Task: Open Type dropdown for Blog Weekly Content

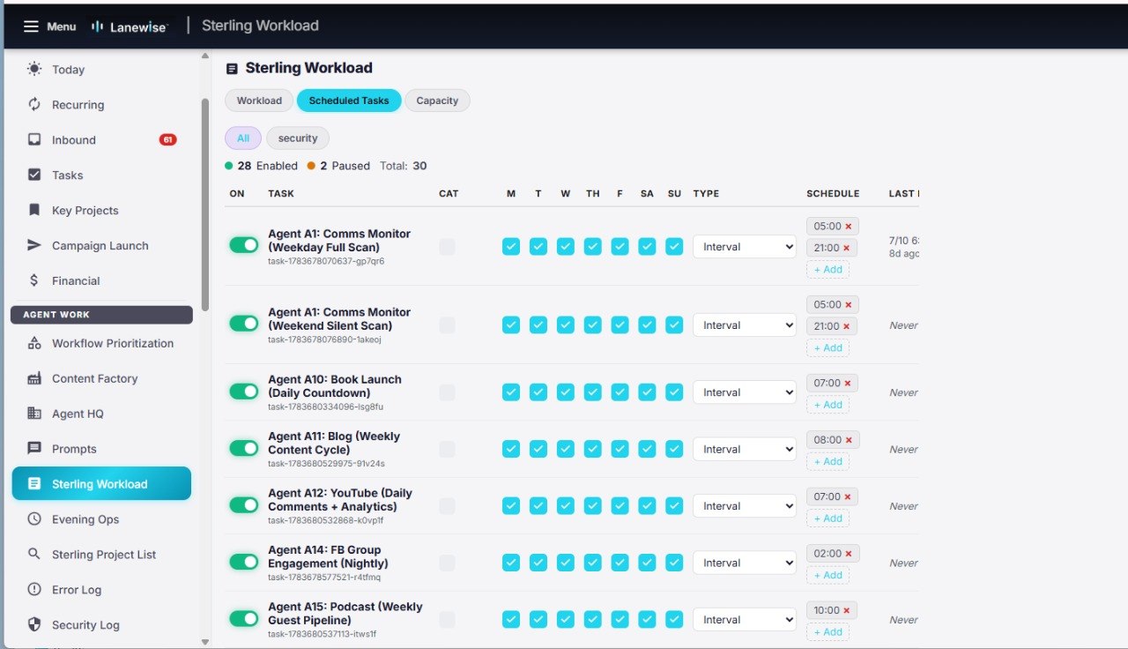Action: [745, 449]
